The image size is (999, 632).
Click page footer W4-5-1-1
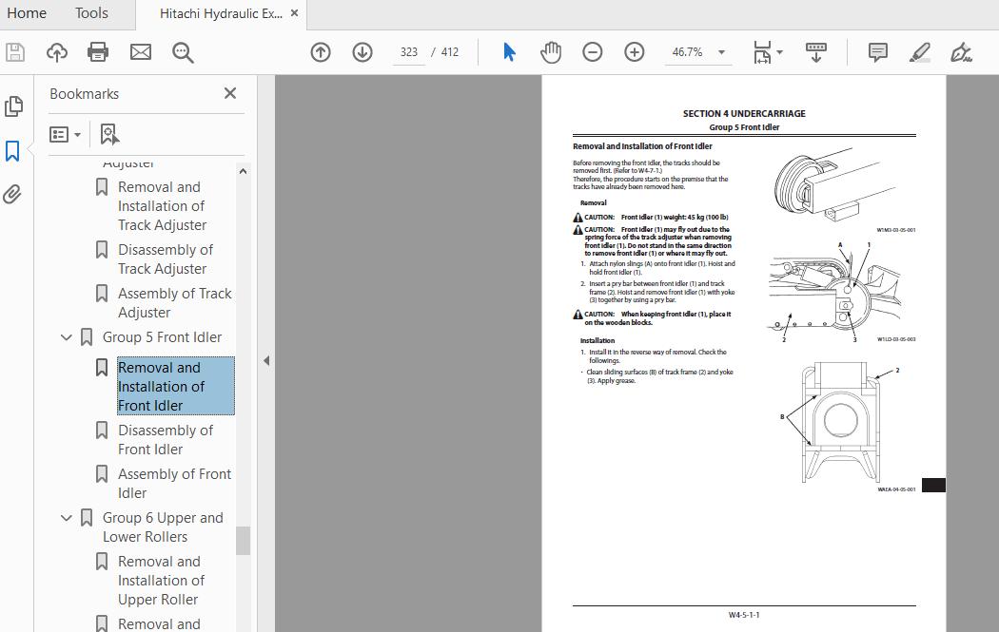(x=744, y=615)
